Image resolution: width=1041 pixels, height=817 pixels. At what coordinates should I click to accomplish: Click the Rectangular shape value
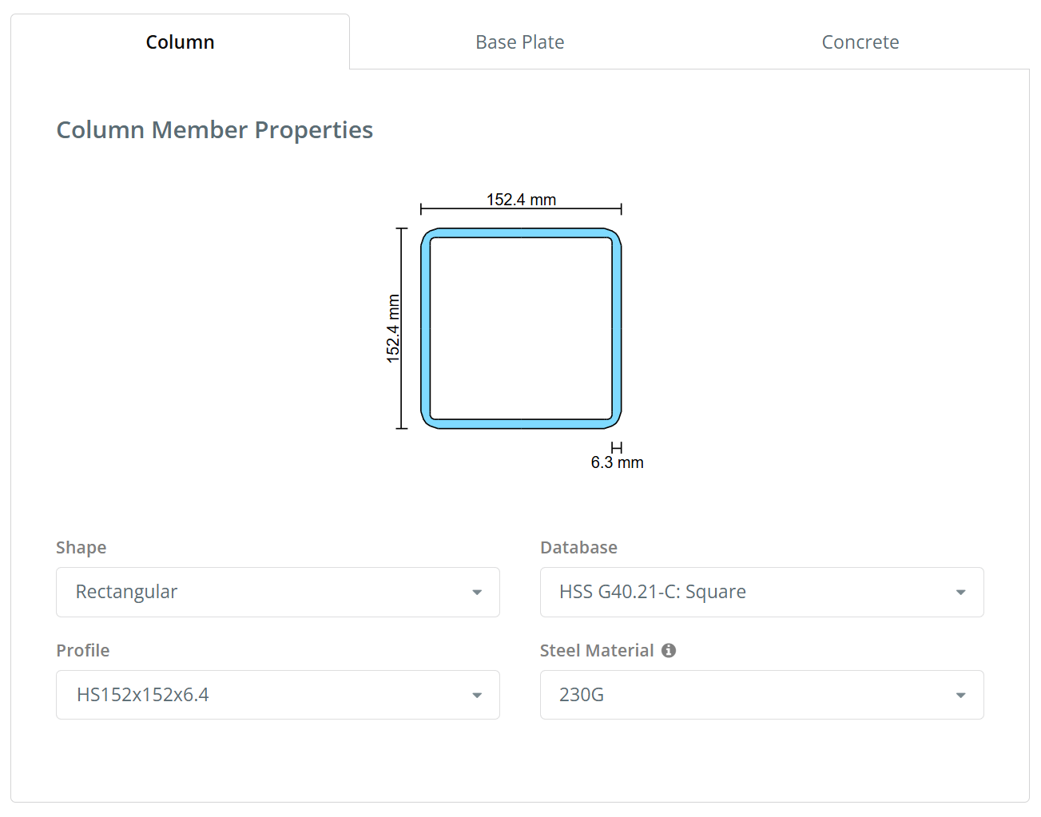[x=126, y=592]
